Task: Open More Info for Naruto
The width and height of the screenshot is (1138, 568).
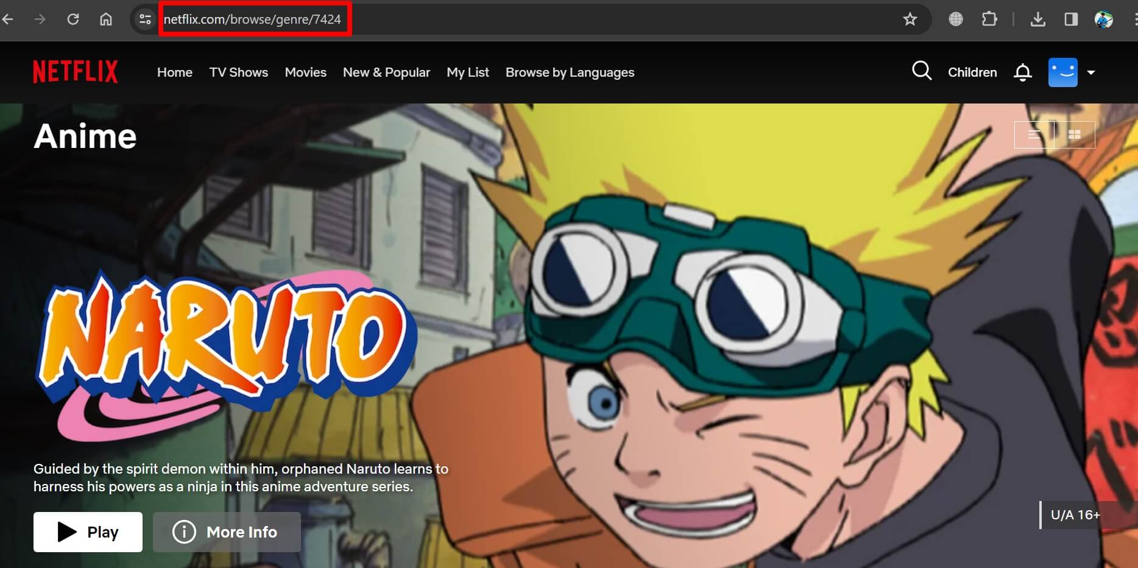Action: 227,532
